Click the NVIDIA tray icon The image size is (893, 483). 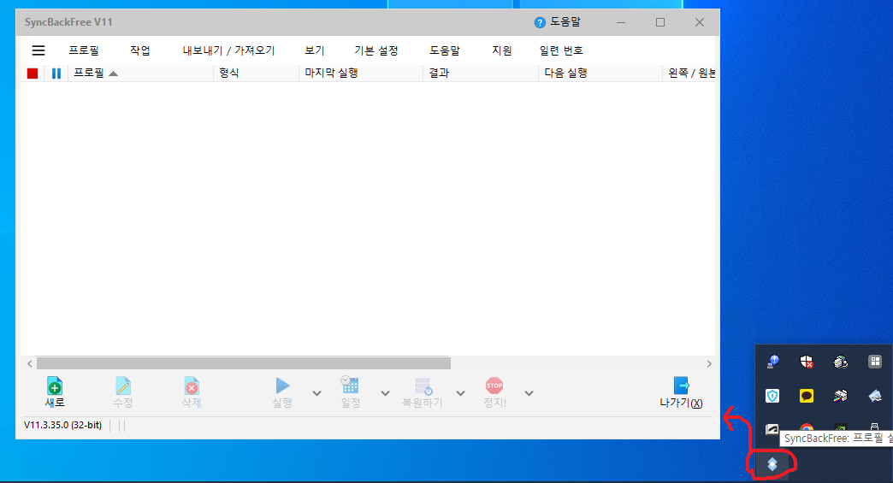(x=841, y=427)
